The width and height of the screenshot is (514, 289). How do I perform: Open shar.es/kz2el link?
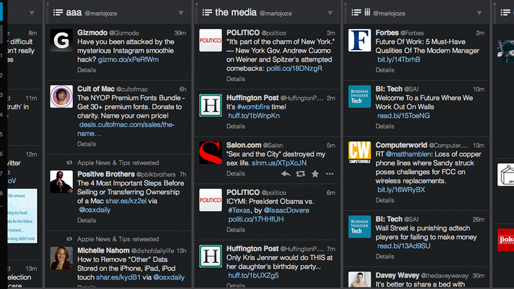tap(126, 201)
